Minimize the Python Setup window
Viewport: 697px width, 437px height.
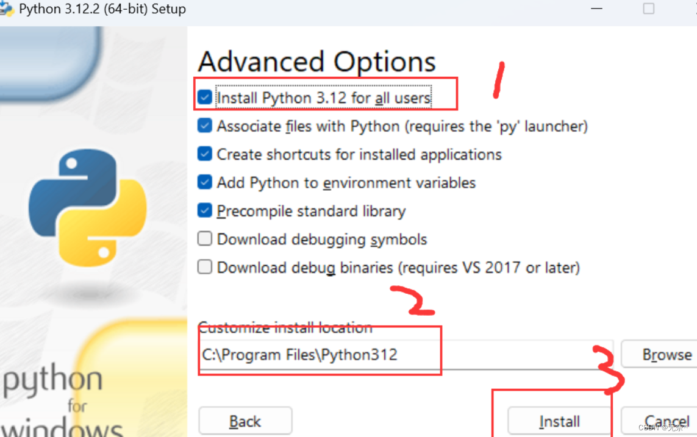[x=596, y=9]
